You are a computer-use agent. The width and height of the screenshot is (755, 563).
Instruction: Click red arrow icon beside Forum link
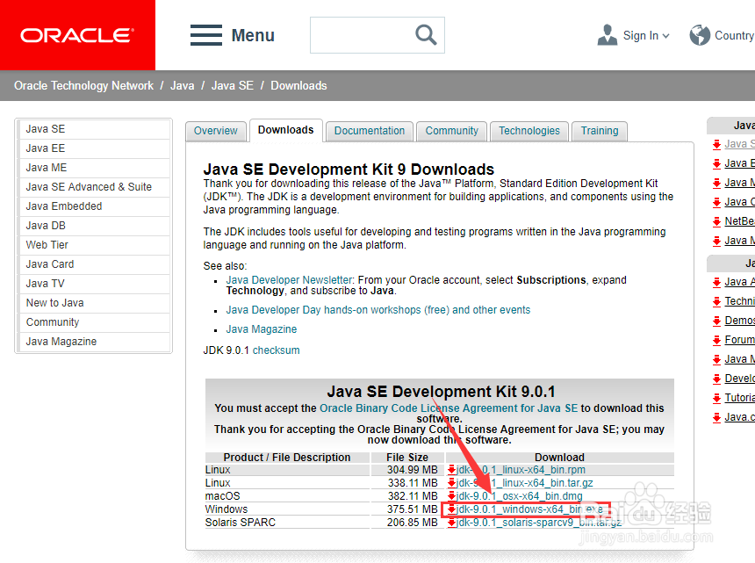(x=716, y=340)
